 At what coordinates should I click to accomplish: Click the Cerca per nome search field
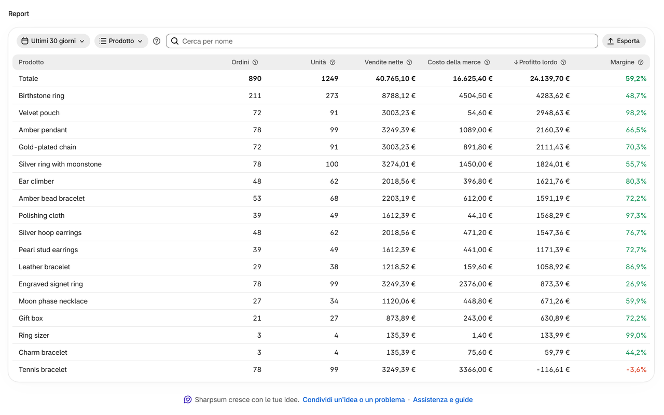point(382,41)
